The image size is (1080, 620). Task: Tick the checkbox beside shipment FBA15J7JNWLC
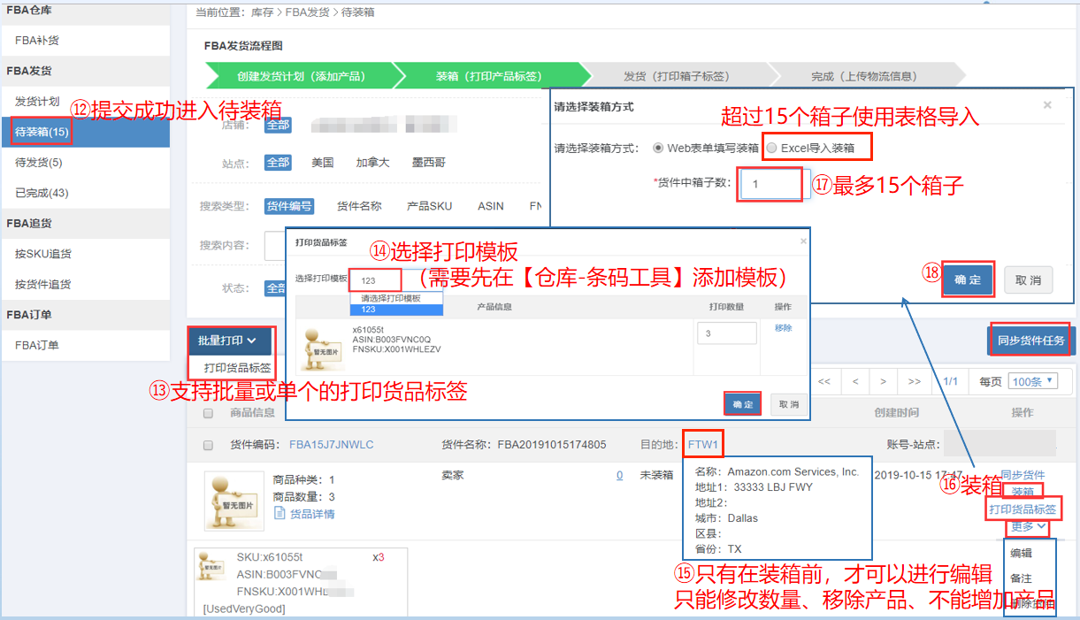point(209,445)
